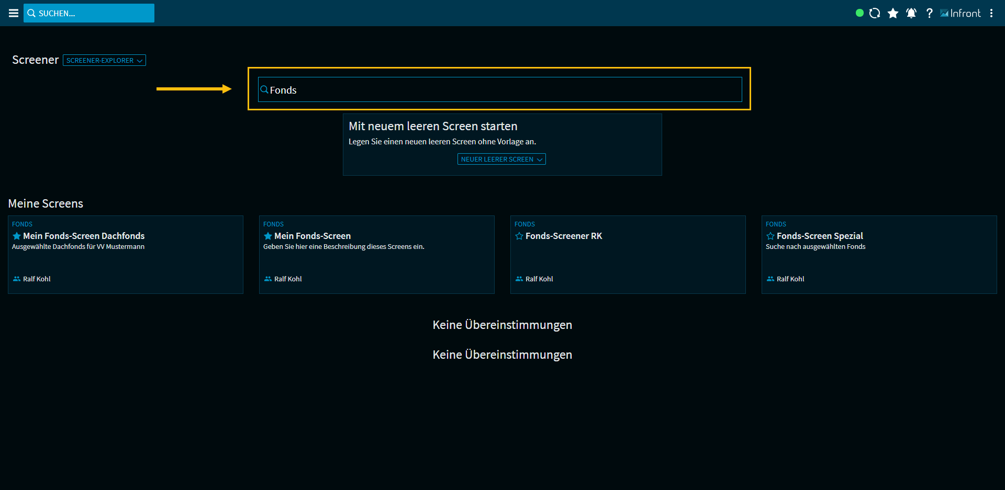Click the screener search field containing Fonds

point(500,90)
